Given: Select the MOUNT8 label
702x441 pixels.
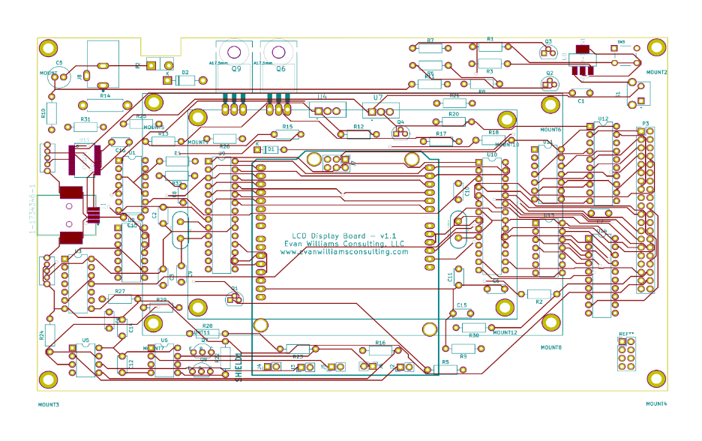Looking at the screenshot, I should coord(551,347).
